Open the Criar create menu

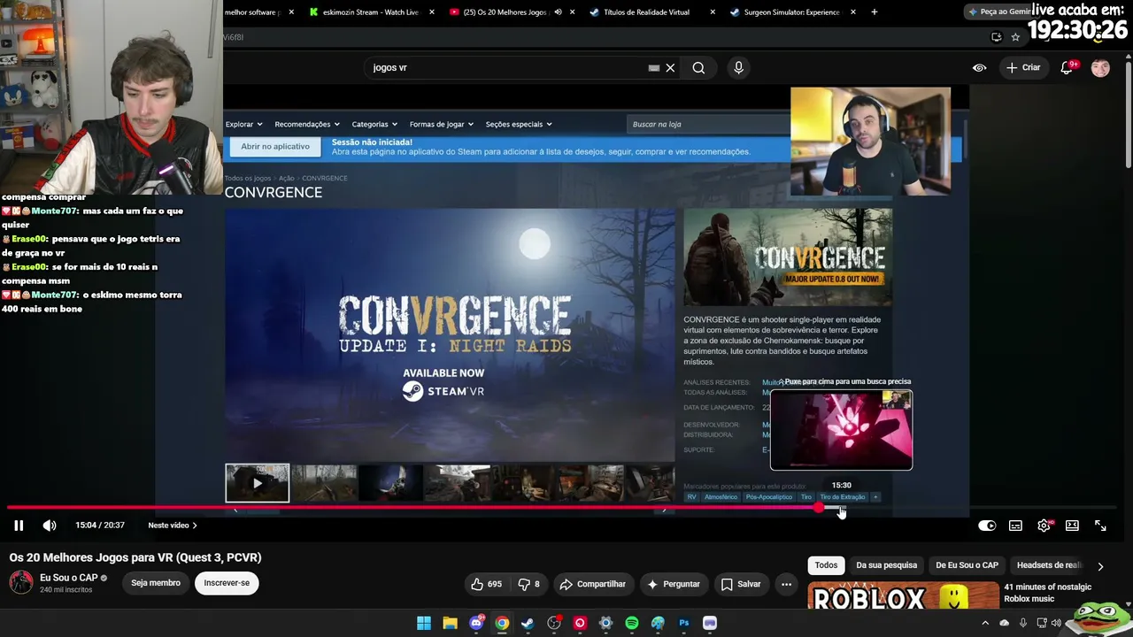point(1023,67)
